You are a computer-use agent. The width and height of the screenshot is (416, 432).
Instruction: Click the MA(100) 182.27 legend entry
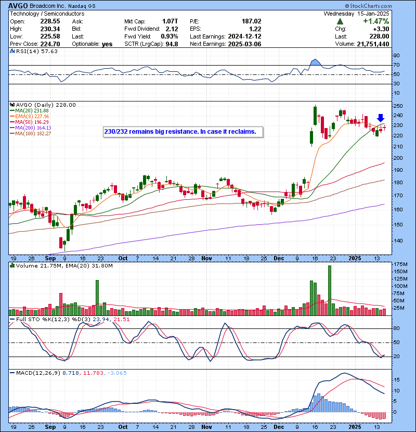point(31,134)
